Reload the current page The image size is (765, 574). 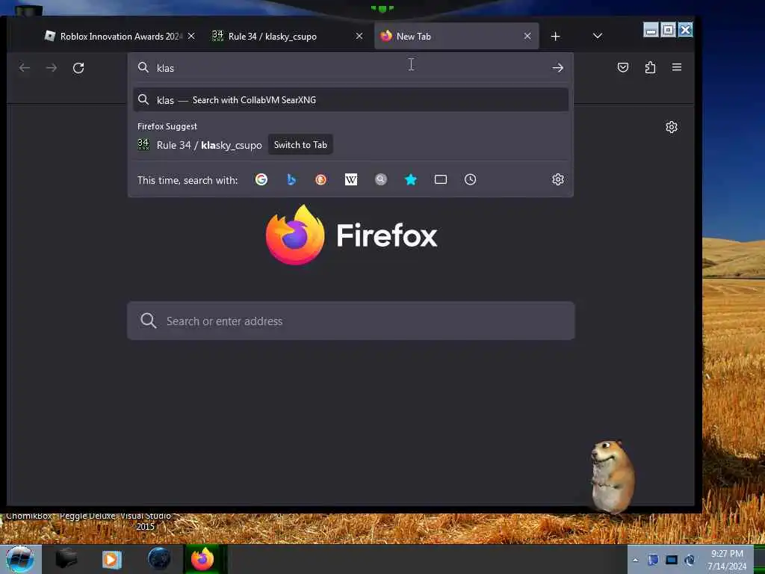pyautogui.click(x=78, y=68)
